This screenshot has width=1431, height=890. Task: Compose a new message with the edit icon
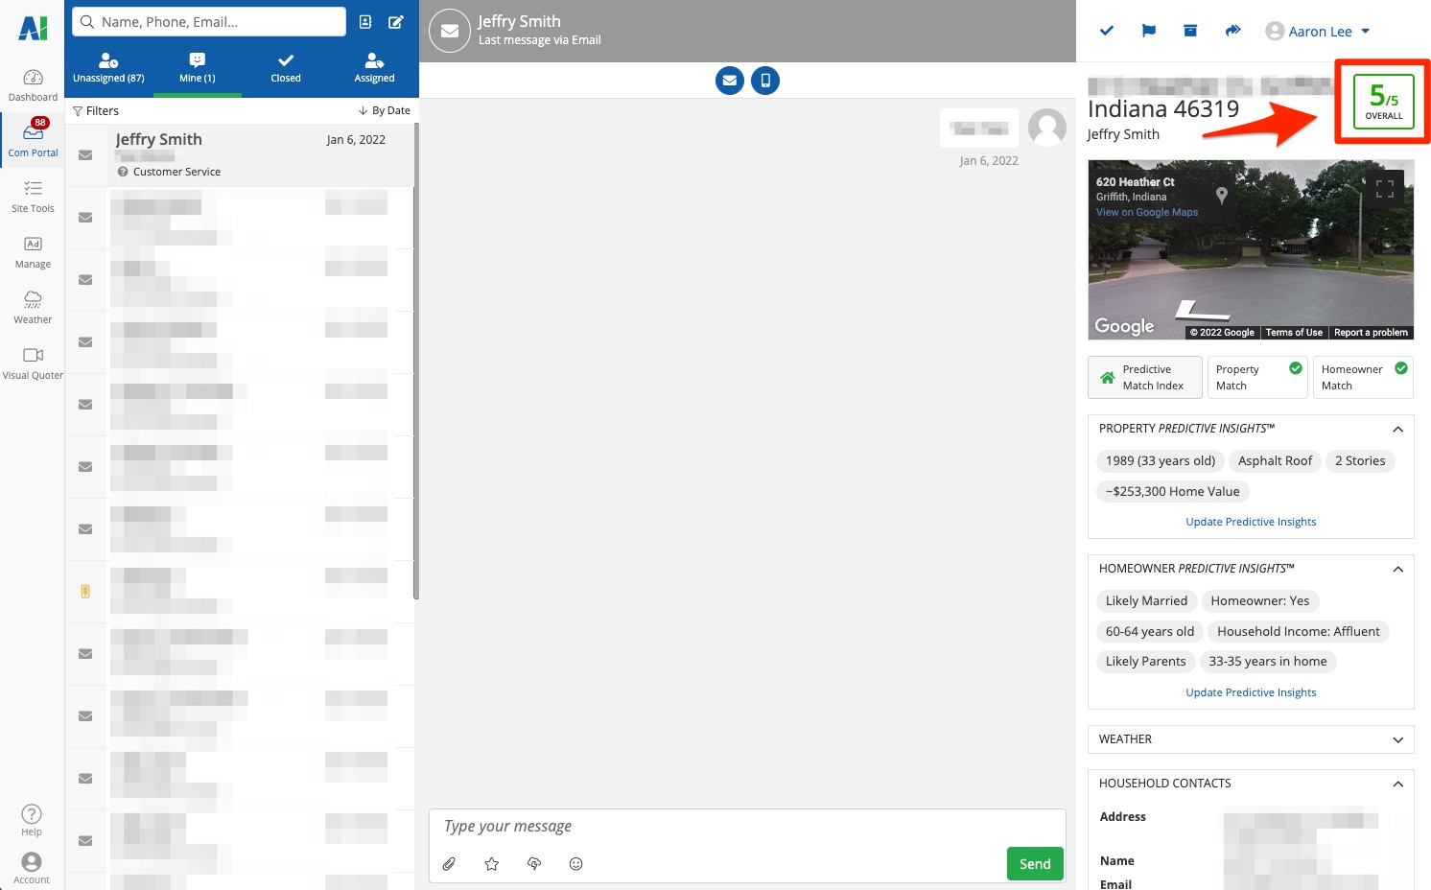pos(395,22)
